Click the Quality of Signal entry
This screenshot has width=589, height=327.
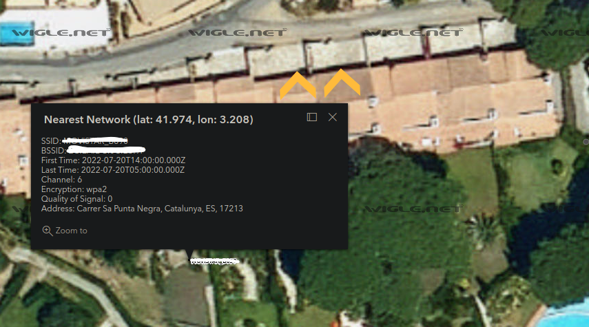76,199
